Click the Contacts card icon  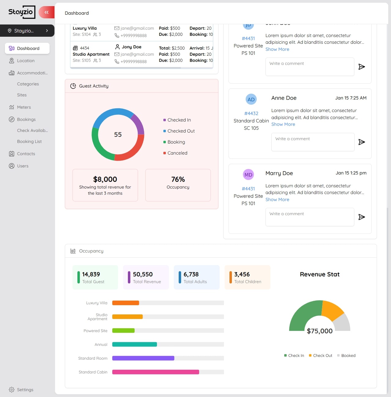12,154
